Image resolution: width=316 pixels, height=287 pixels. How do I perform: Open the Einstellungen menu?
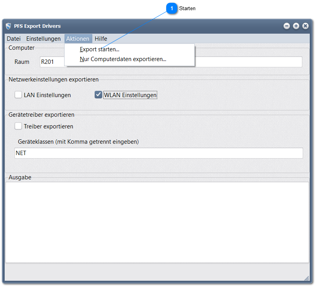pyautogui.click(x=43, y=39)
